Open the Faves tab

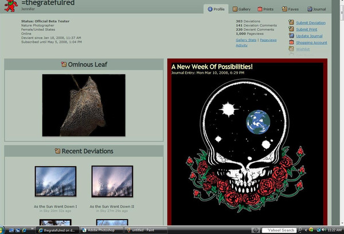[x=290, y=9]
